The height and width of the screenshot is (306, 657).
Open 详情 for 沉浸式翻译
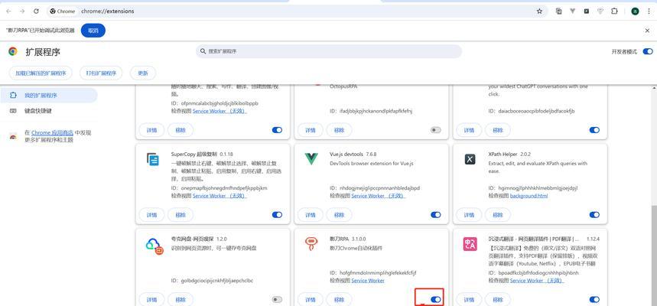coord(469,299)
